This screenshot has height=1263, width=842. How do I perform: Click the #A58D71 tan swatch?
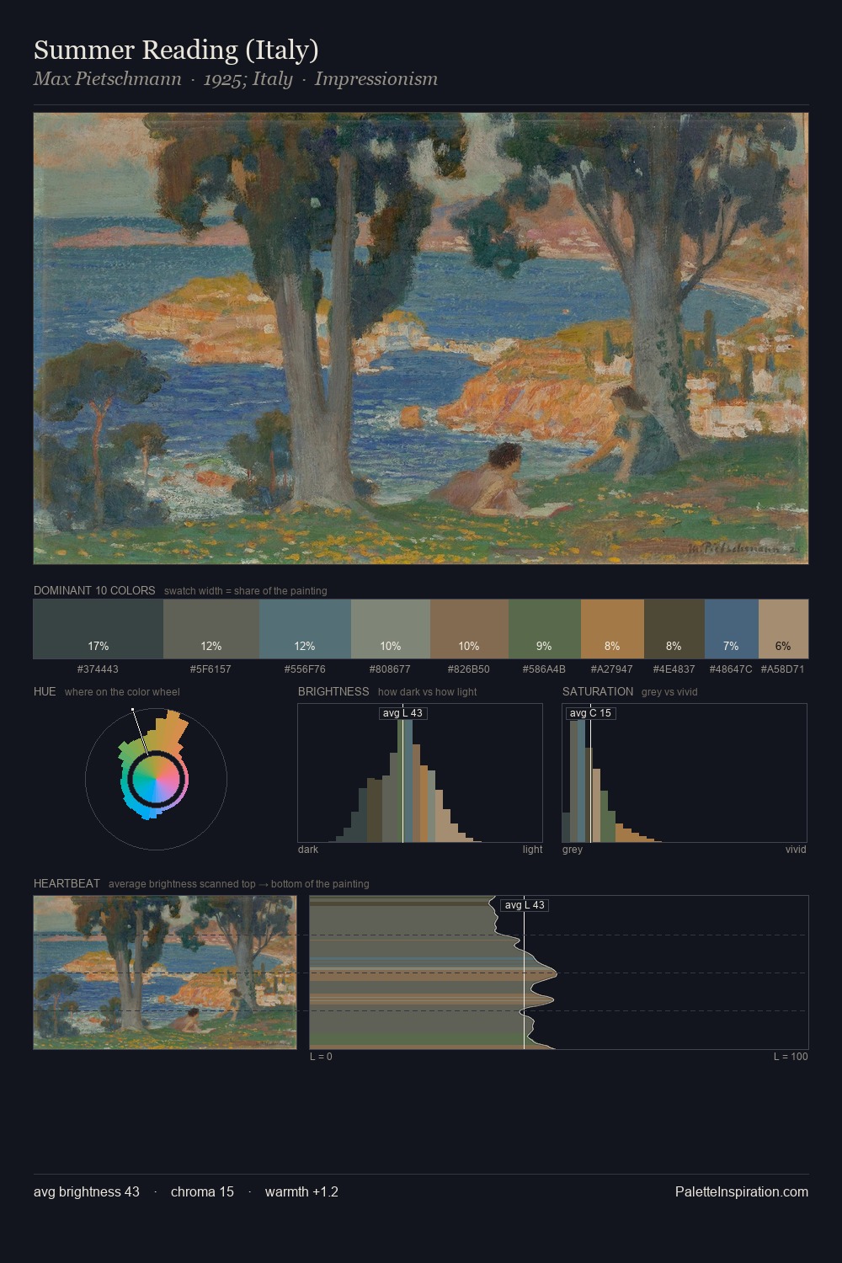(783, 629)
